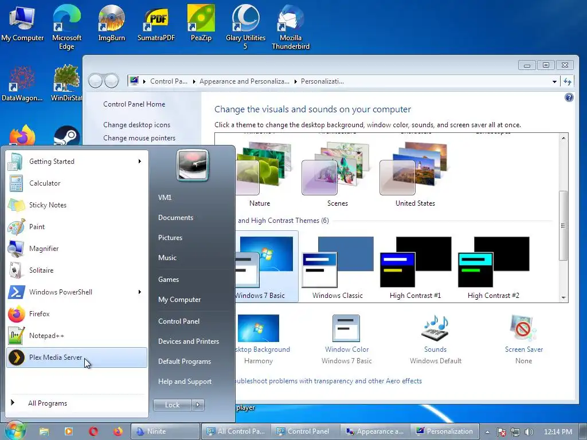Open Documents in Start menu
Viewport: 587px width, 440px height.
tap(175, 217)
